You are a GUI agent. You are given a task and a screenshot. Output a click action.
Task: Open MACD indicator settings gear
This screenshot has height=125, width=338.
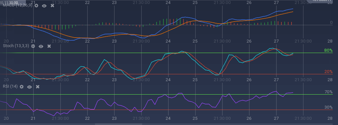click(36, 6)
